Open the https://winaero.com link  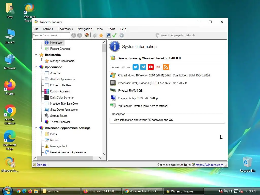209,165
